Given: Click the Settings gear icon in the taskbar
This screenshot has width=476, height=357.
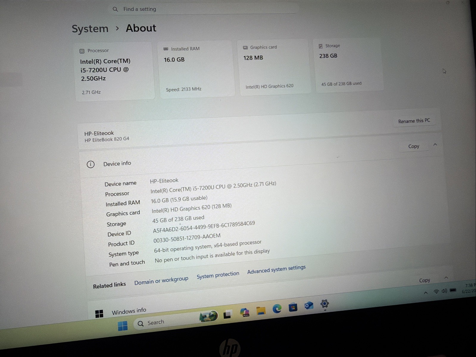Looking at the screenshot, I should click(324, 304).
